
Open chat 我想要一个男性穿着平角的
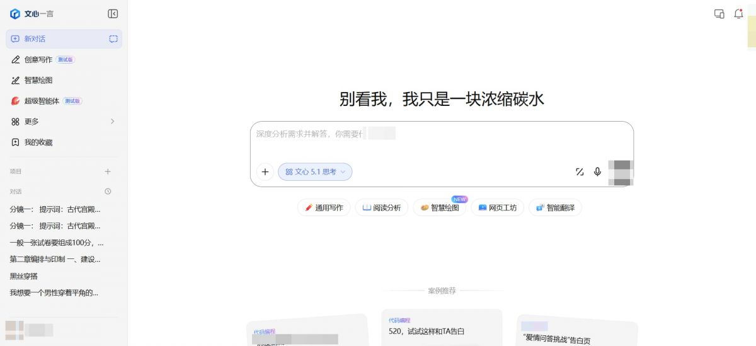point(54,293)
